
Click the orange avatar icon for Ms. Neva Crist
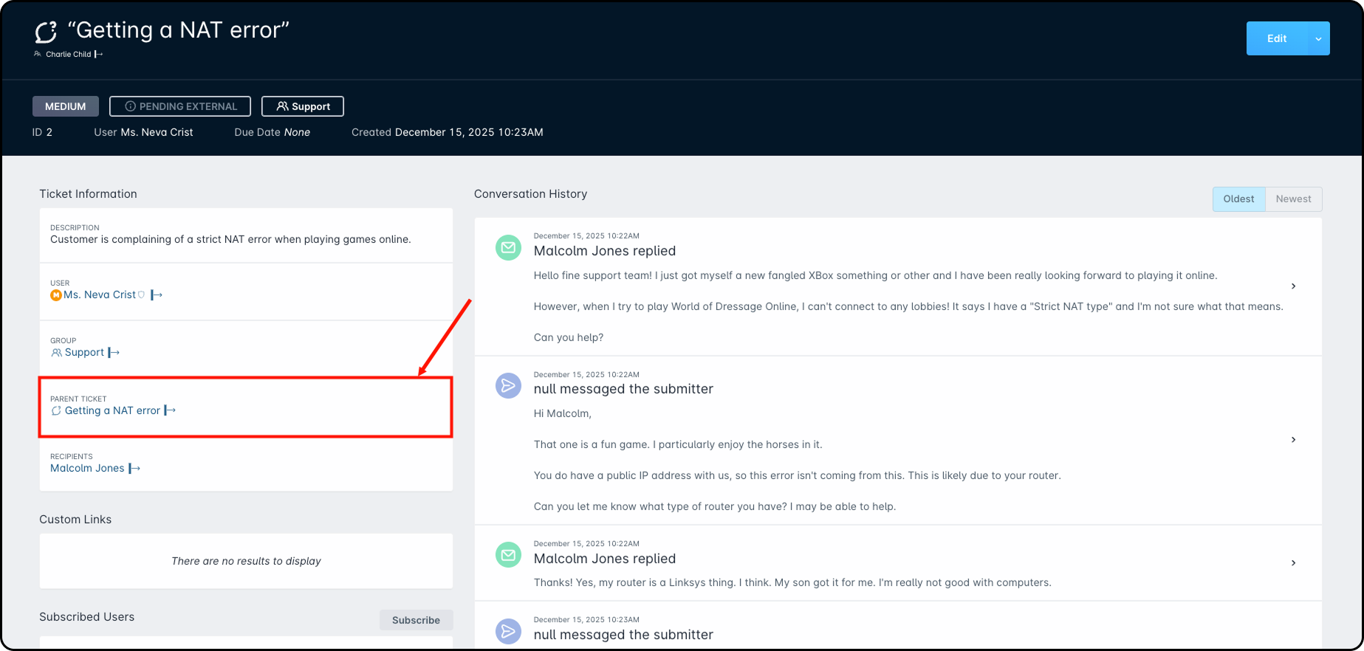(x=55, y=295)
